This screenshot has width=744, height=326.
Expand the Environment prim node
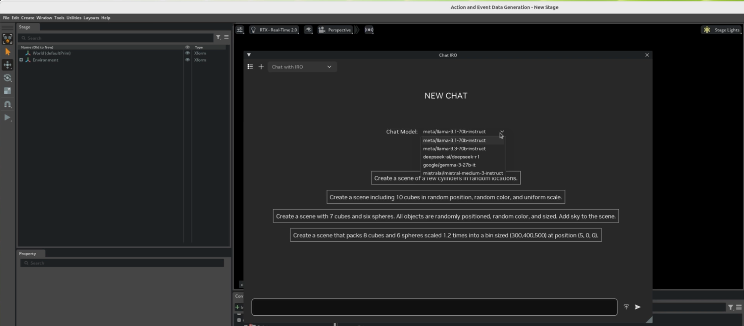pos(21,60)
